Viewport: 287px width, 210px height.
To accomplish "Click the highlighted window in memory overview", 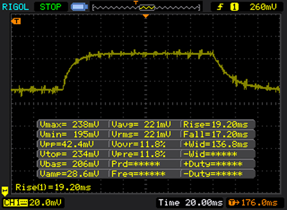I will point(147,8).
